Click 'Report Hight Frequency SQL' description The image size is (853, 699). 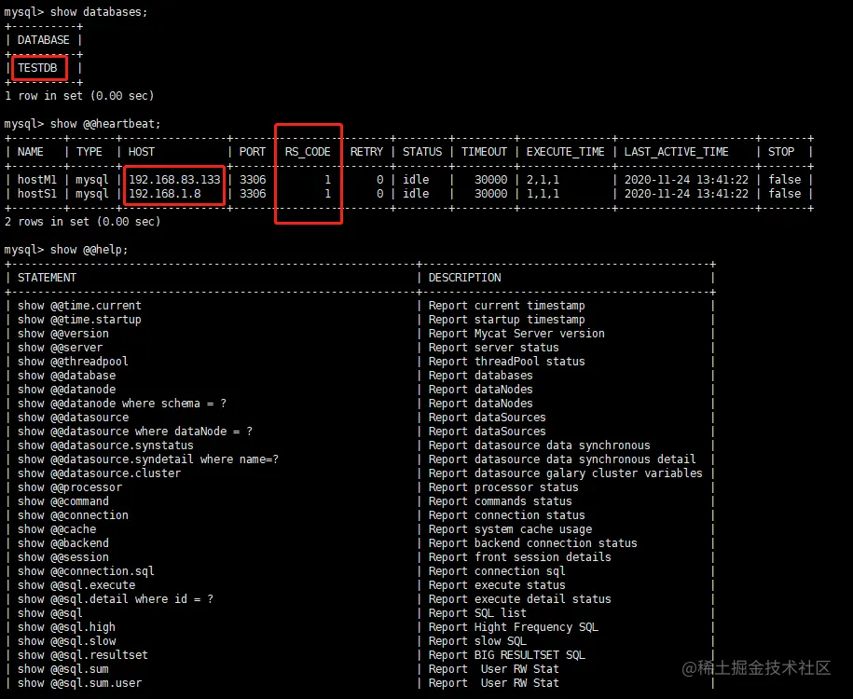(514, 627)
